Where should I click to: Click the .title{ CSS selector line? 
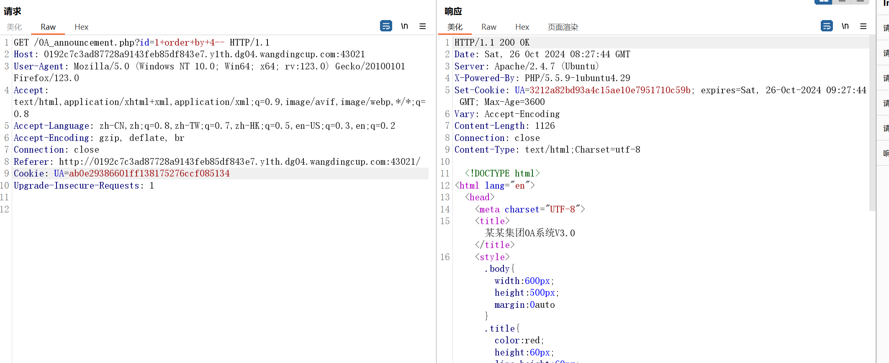coord(502,329)
